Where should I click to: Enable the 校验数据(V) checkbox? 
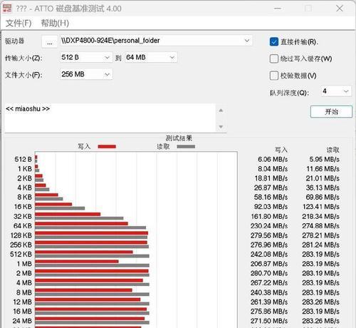[x=274, y=76]
